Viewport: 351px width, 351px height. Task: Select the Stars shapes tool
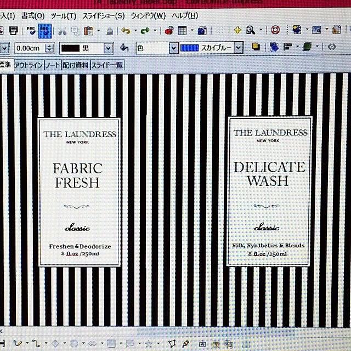click(149, 343)
